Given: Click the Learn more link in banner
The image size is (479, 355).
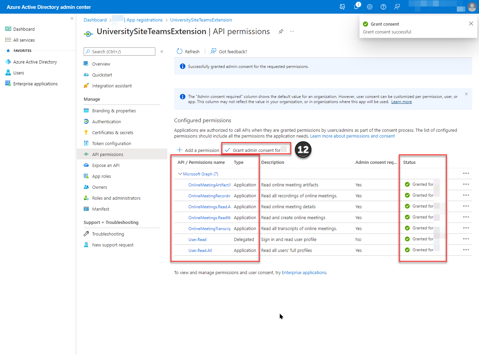Looking at the screenshot, I should [401, 102].
